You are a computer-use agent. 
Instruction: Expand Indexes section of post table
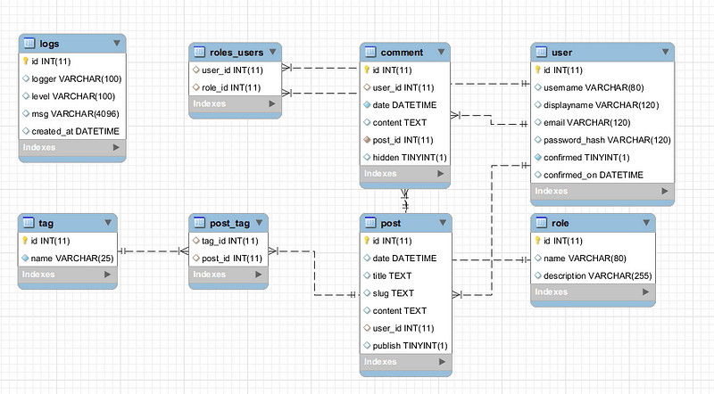point(442,362)
